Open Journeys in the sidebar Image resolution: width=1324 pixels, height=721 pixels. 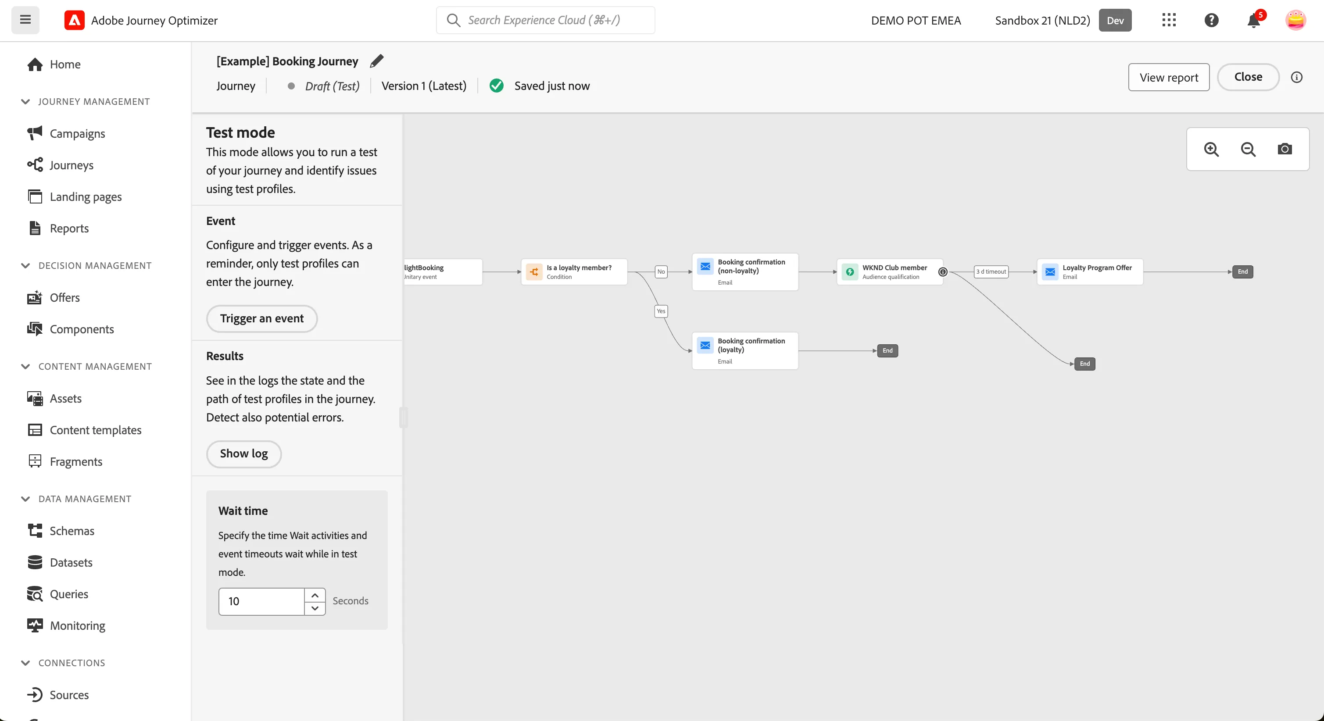60,165
